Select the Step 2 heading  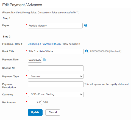point(7,37)
